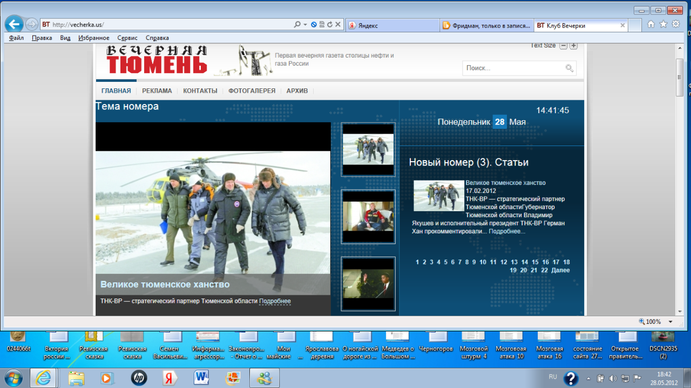The height and width of the screenshot is (388, 691).
Task: Click the Великое тюменское ханство slide headline
Action: click(165, 285)
